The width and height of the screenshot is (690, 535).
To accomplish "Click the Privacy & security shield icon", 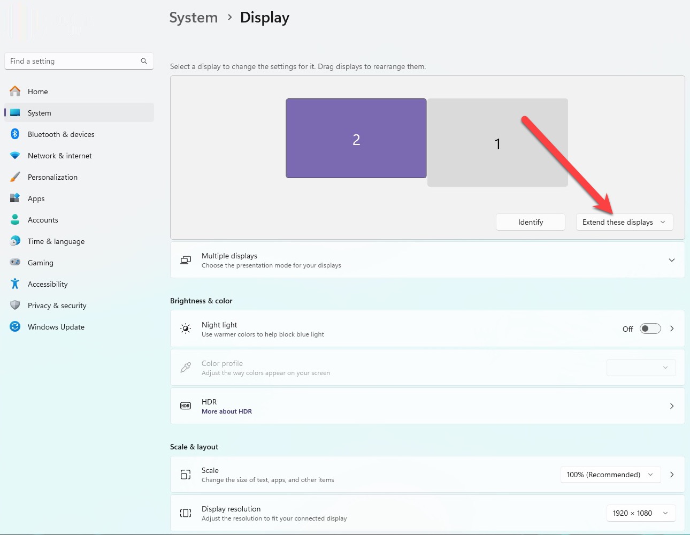I will pyautogui.click(x=15, y=305).
